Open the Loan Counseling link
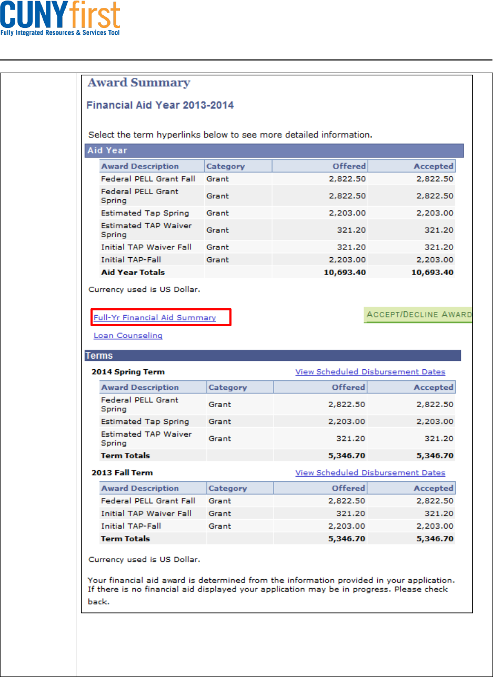 (128, 336)
